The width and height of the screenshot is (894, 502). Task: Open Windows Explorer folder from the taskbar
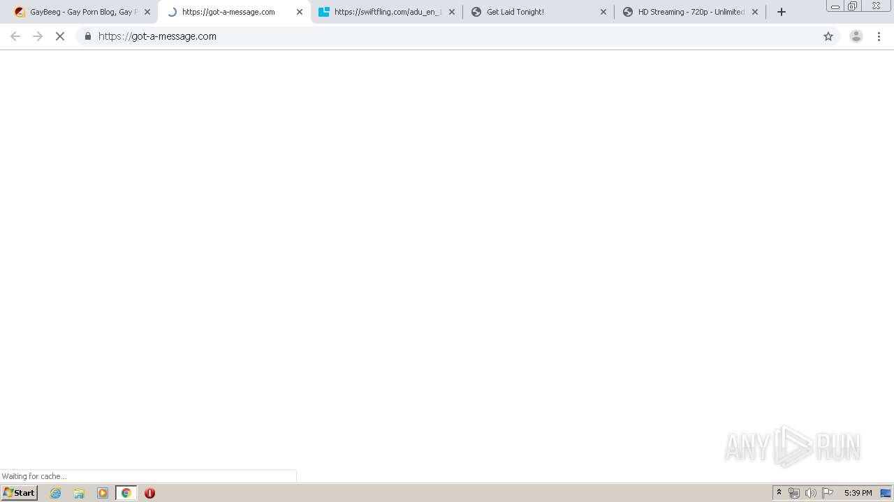(79, 493)
